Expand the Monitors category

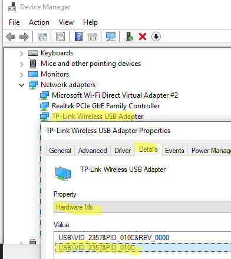[x=21, y=75]
